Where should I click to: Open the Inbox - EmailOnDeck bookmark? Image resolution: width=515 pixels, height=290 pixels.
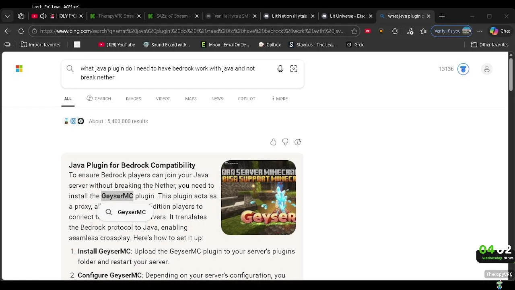click(225, 45)
